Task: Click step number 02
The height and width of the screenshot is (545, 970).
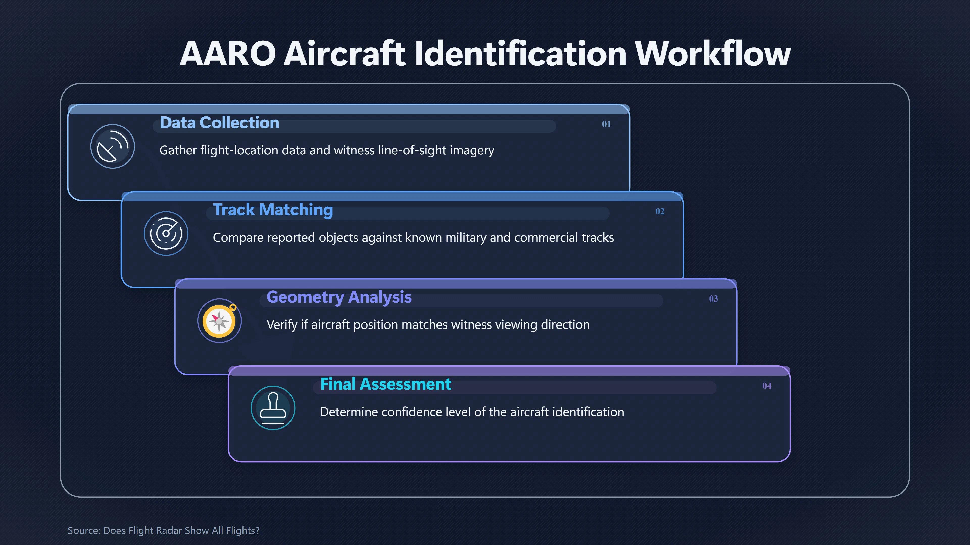Action: 660,211
